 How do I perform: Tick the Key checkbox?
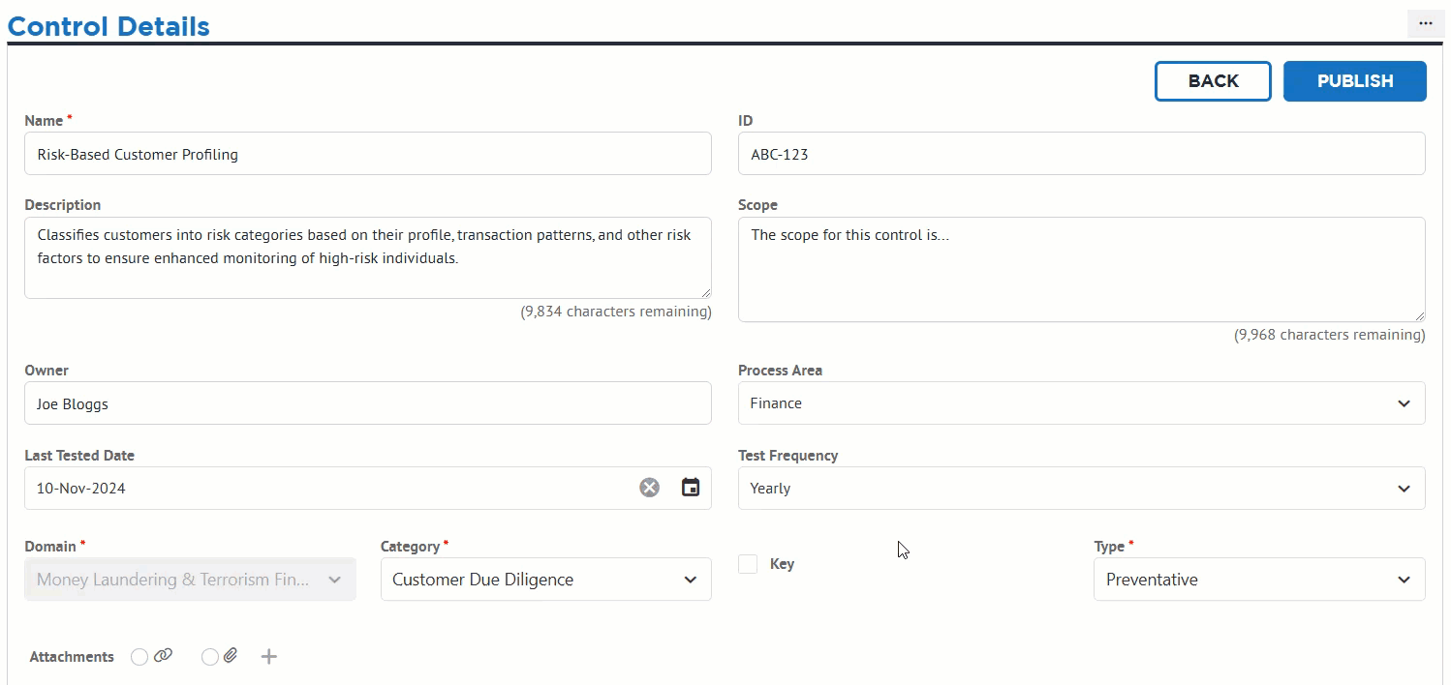click(x=748, y=564)
